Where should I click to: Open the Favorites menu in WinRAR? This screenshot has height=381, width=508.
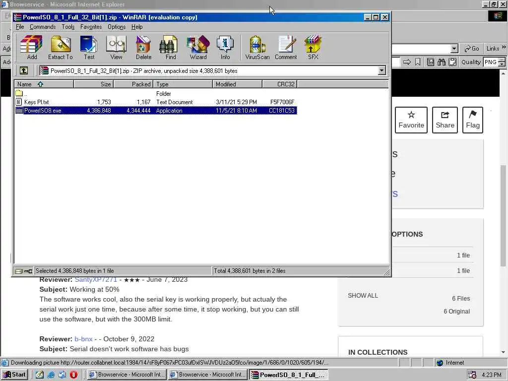(91, 27)
